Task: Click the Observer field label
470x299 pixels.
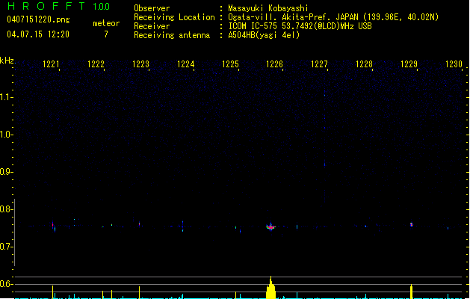Action: [x=152, y=8]
